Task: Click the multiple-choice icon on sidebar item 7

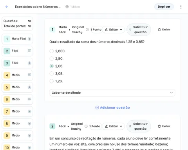Action: coord(29,111)
